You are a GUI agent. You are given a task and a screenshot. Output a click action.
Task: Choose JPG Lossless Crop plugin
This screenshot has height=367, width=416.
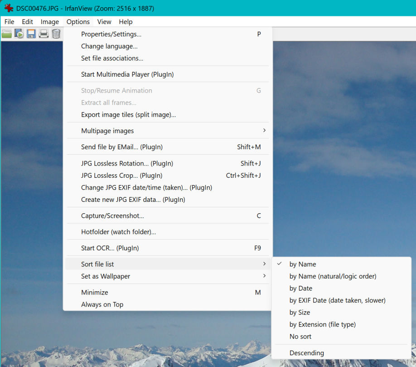[121, 176]
